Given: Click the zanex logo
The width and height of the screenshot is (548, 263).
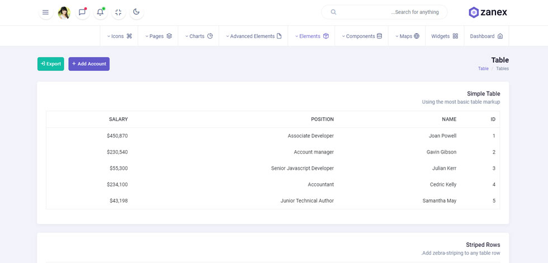Looking at the screenshot, I should point(488,12).
